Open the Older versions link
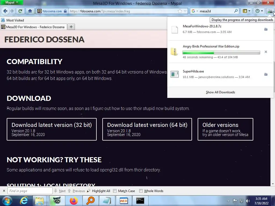 (x=225, y=129)
